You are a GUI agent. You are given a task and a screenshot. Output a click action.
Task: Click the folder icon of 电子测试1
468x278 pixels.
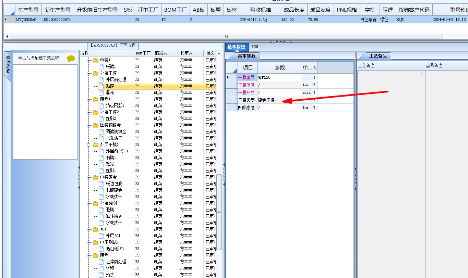[x=96, y=242]
